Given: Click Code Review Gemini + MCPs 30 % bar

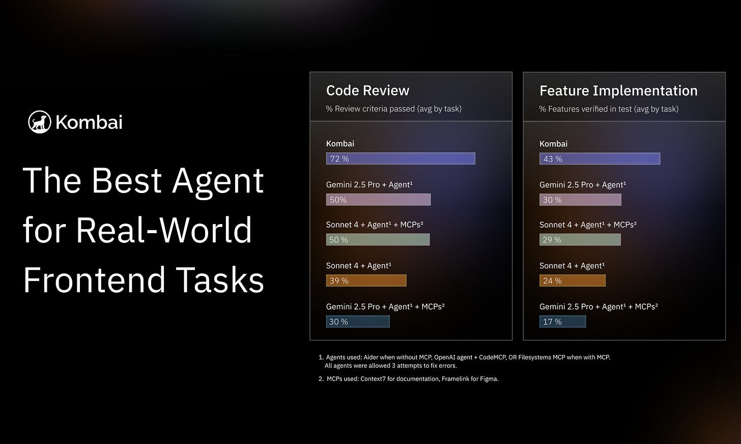Looking at the screenshot, I should (x=358, y=321).
